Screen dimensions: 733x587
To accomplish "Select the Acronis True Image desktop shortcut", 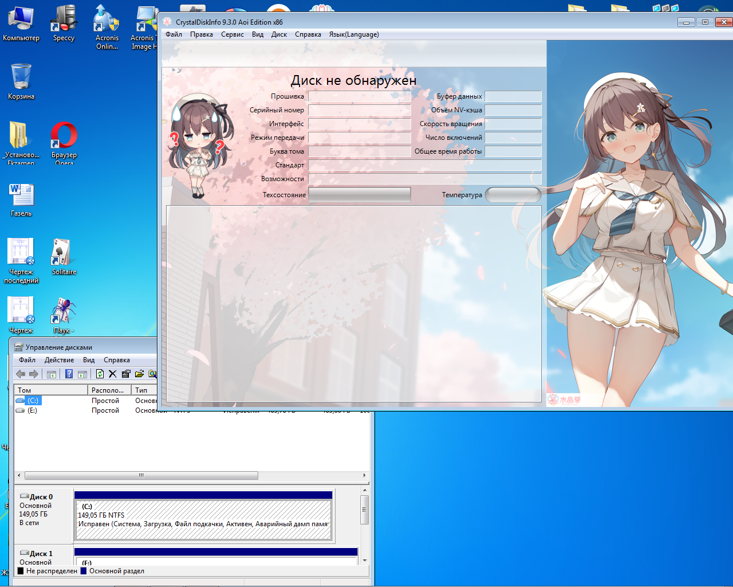I will pyautogui.click(x=144, y=28).
